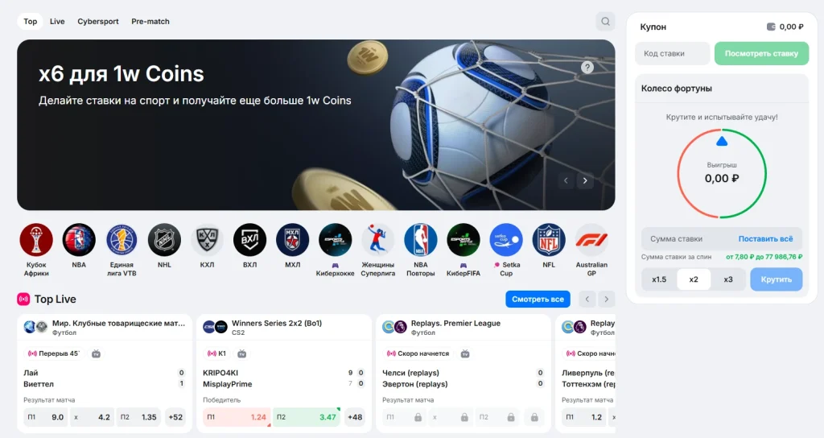This screenshot has width=824, height=438.
Task: Open the Setka Cup icon
Action: pos(506,240)
